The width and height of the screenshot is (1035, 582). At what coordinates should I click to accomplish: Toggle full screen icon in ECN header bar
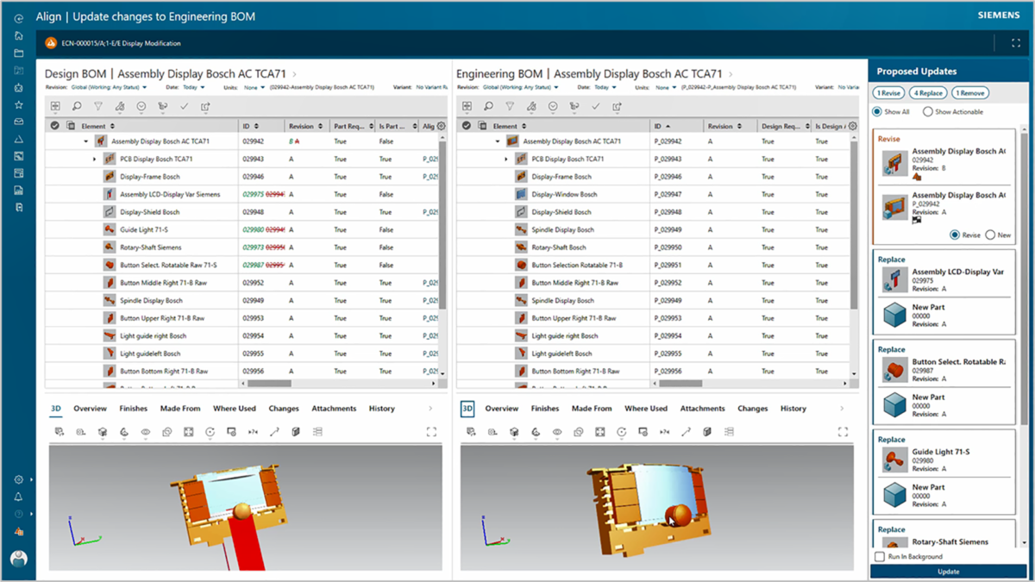coord(1016,42)
